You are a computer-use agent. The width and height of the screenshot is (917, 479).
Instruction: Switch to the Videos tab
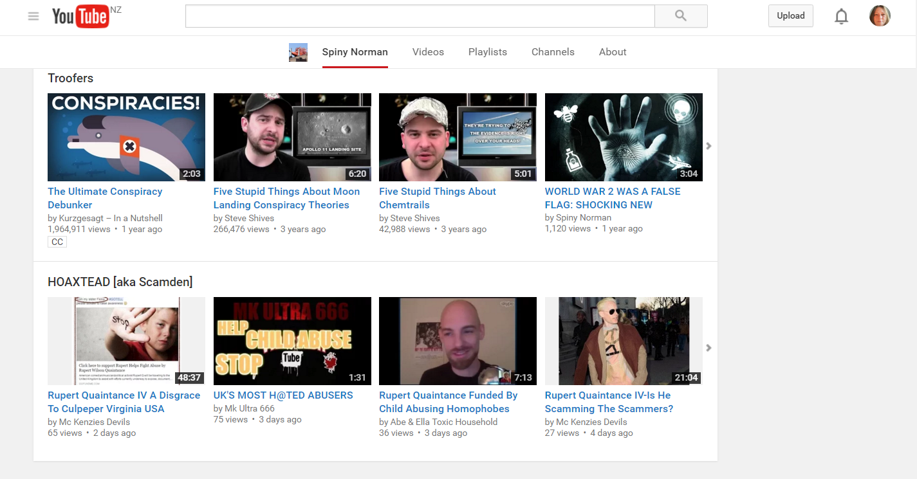[x=428, y=52]
